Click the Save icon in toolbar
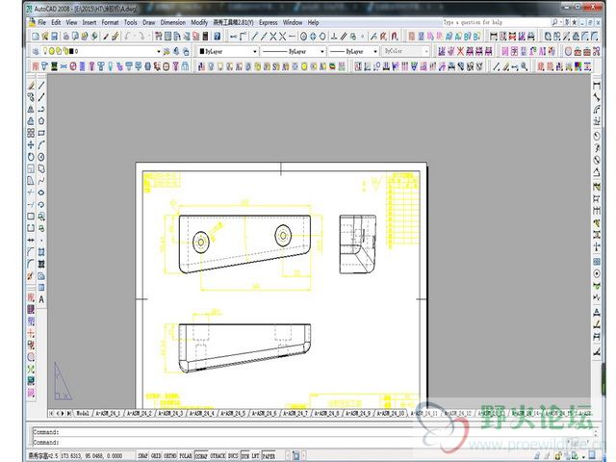Image resolution: width=616 pixels, height=462 pixels. click(54, 37)
